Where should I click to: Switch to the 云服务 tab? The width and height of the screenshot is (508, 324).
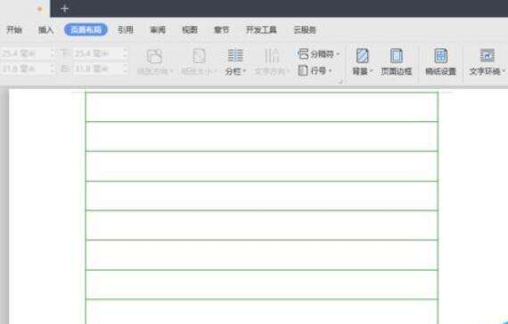(305, 29)
